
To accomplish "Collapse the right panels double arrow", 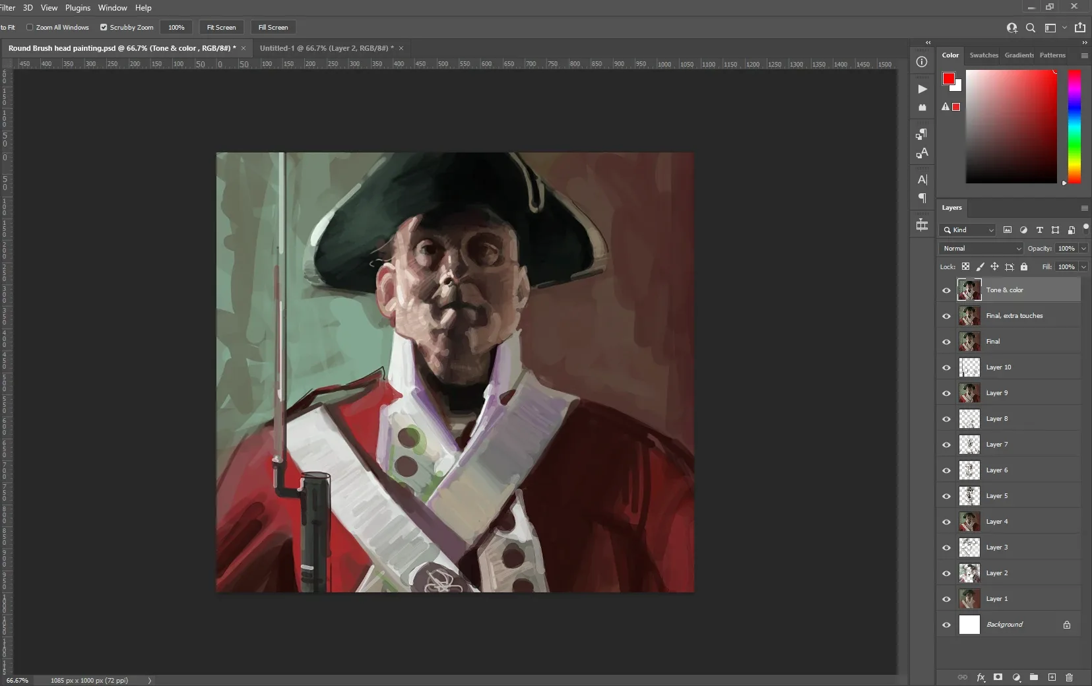I will [1084, 42].
